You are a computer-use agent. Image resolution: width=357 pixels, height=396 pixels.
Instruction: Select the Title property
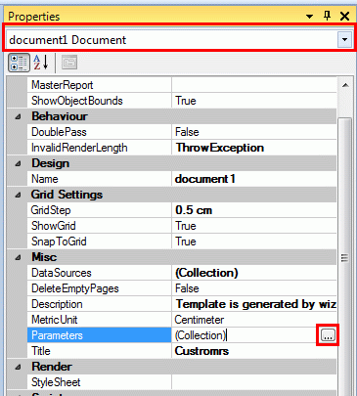[x=100, y=351]
